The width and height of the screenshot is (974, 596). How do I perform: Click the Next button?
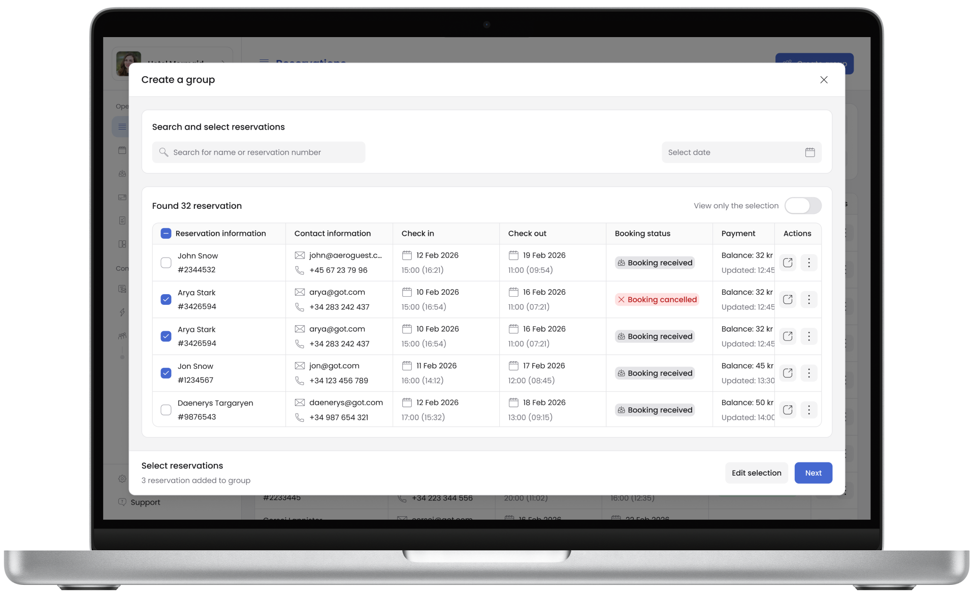pyautogui.click(x=813, y=473)
